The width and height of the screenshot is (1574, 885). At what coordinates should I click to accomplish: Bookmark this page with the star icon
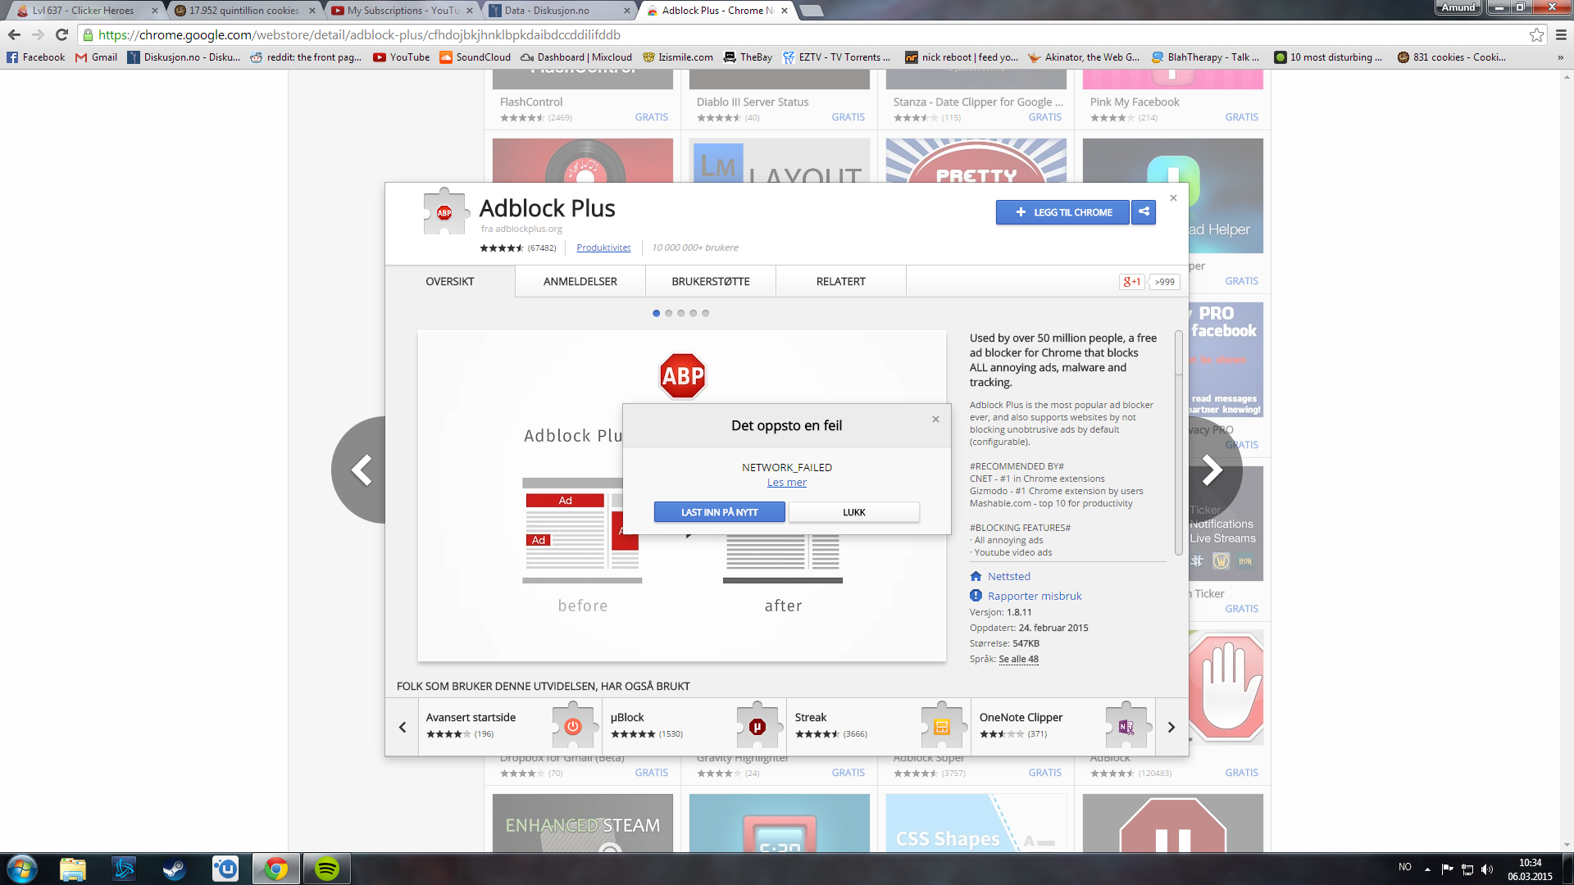[1536, 34]
